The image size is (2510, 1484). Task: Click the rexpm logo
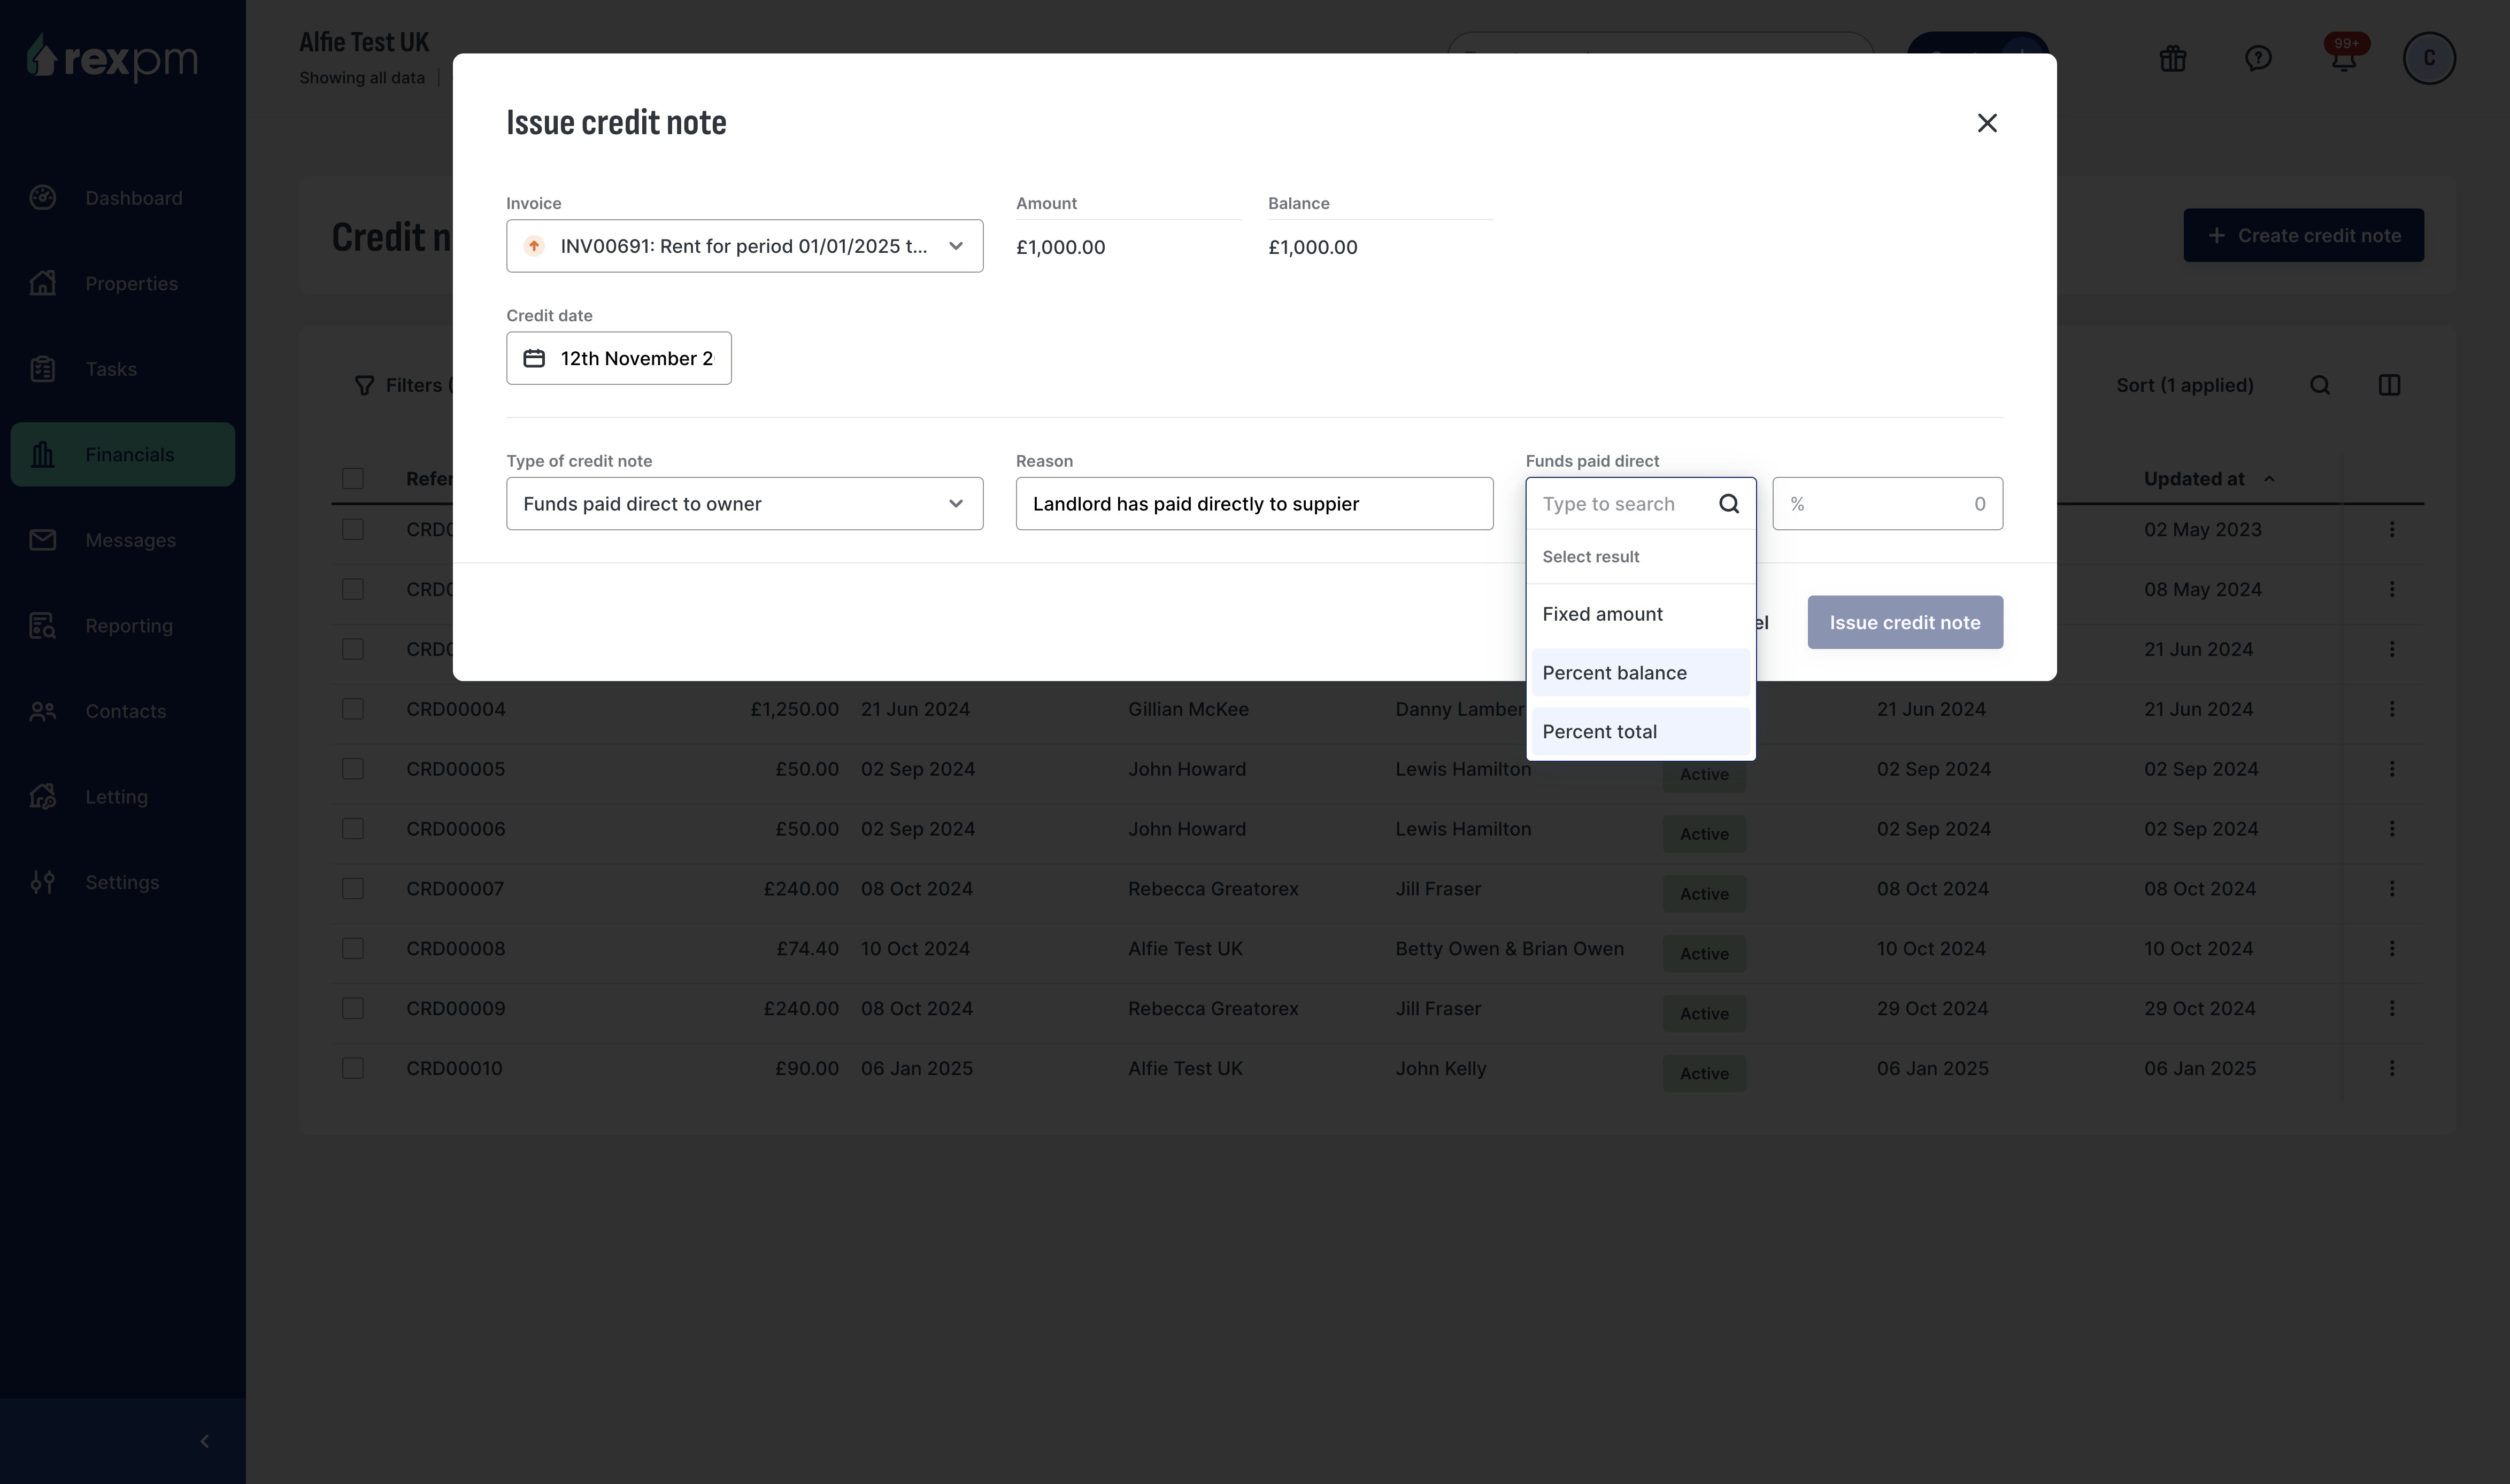pos(112,57)
